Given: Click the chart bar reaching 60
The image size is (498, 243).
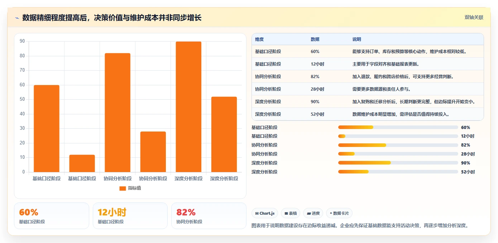Looking at the screenshot, I should click(x=47, y=129).
